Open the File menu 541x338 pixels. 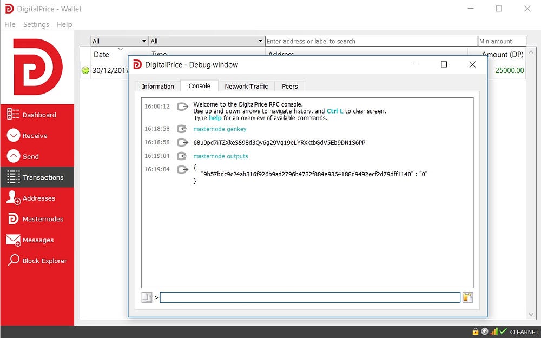[10, 24]
